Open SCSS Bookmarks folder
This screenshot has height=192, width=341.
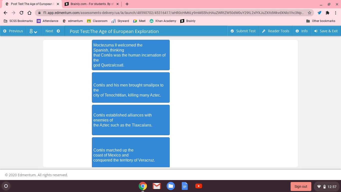18,21
